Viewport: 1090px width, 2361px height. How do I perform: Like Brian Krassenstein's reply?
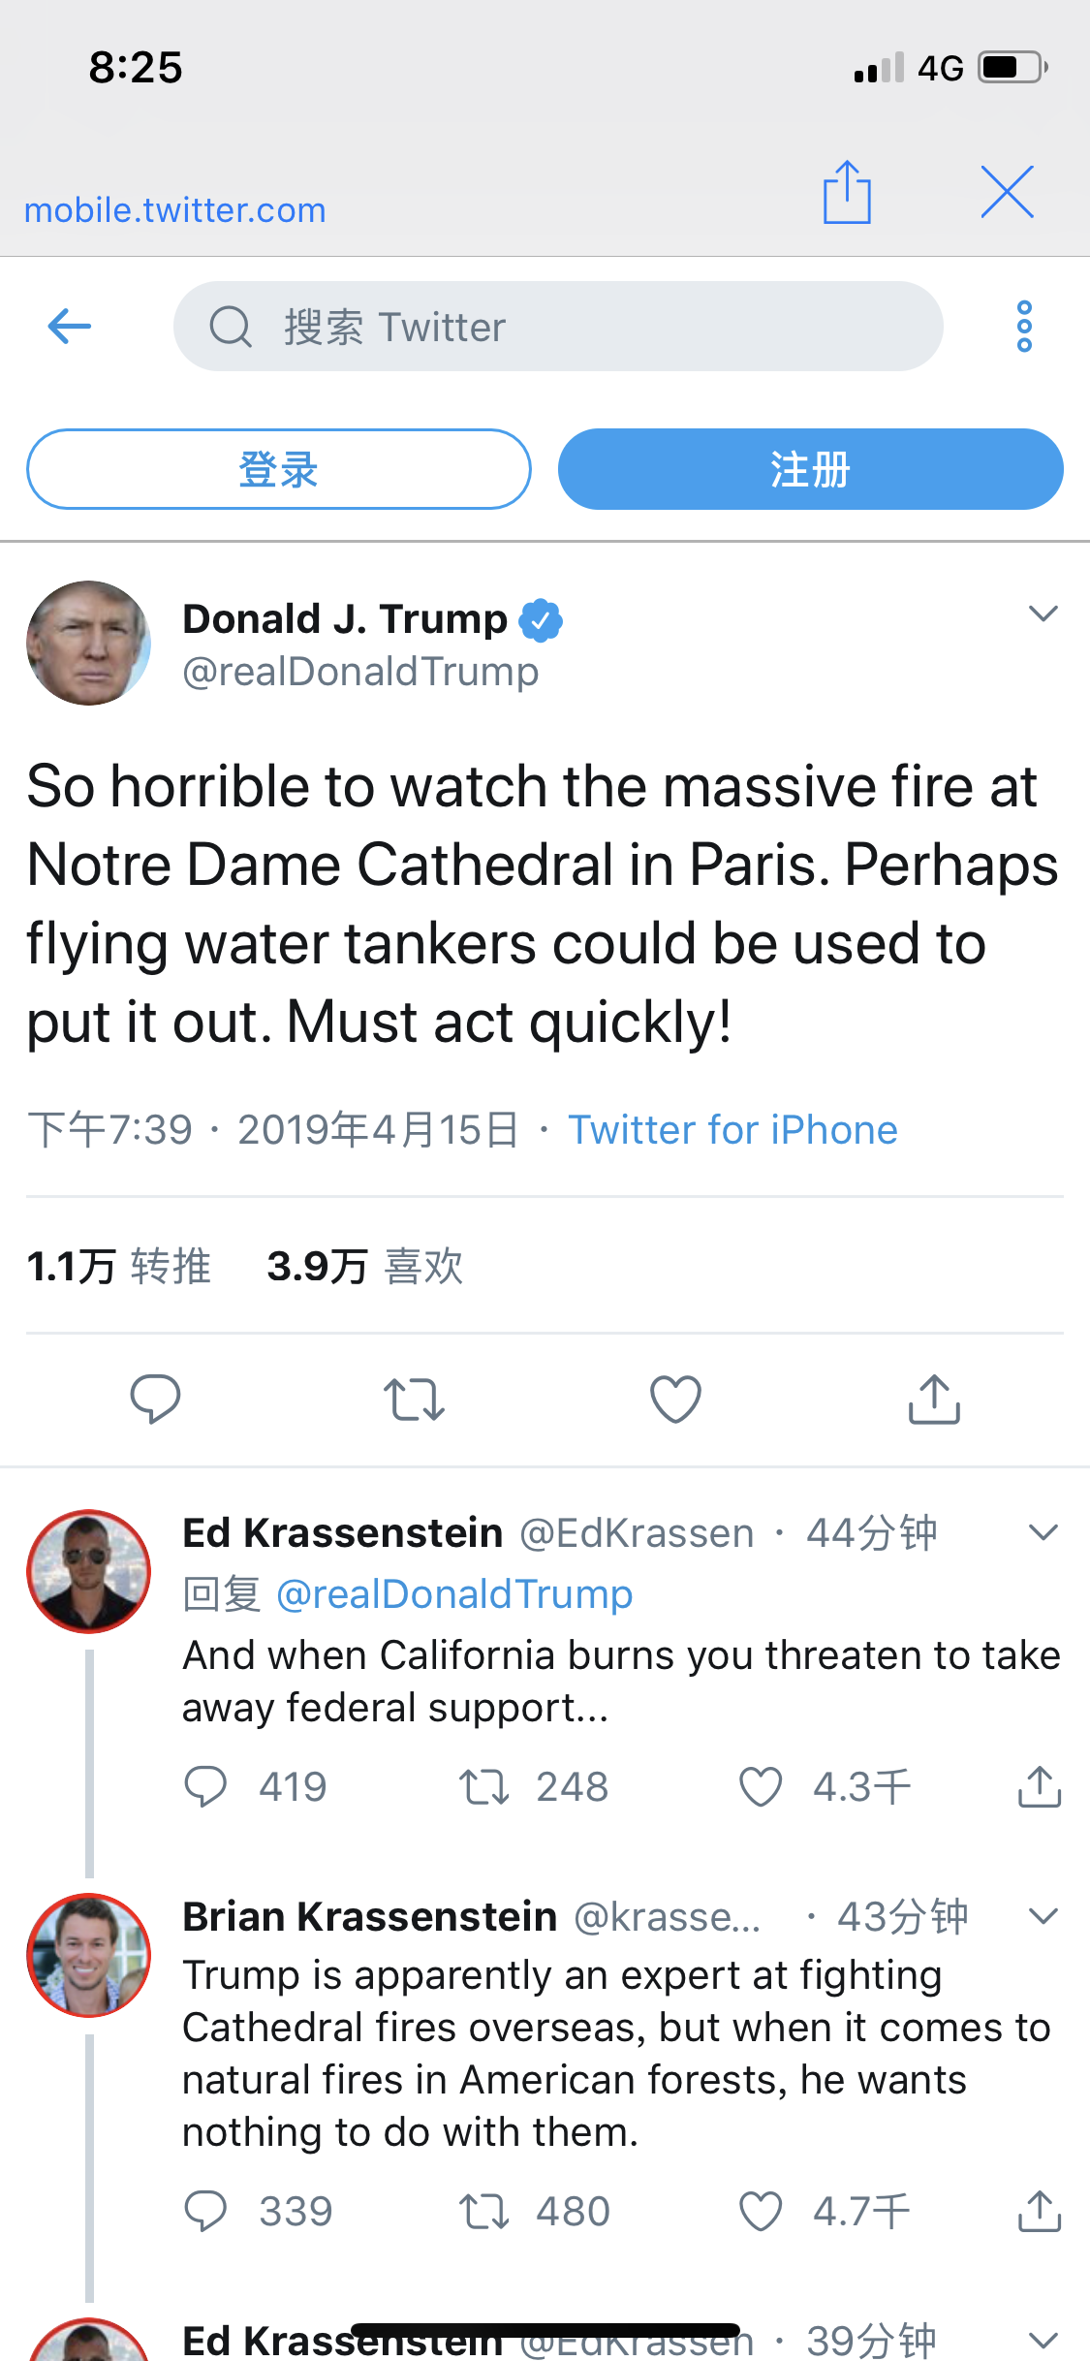(761, 2212)
